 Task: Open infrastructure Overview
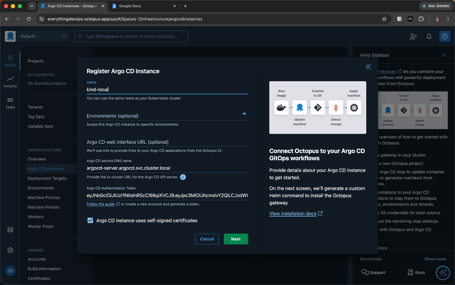37,159
